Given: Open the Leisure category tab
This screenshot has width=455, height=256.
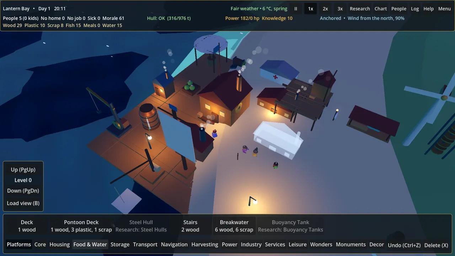Looking at the screenshot, I should pos(298,244).
